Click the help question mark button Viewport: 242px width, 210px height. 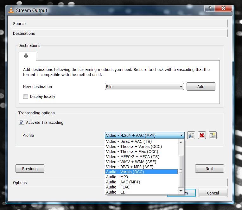pyautogui.click(x=209, y=9)
